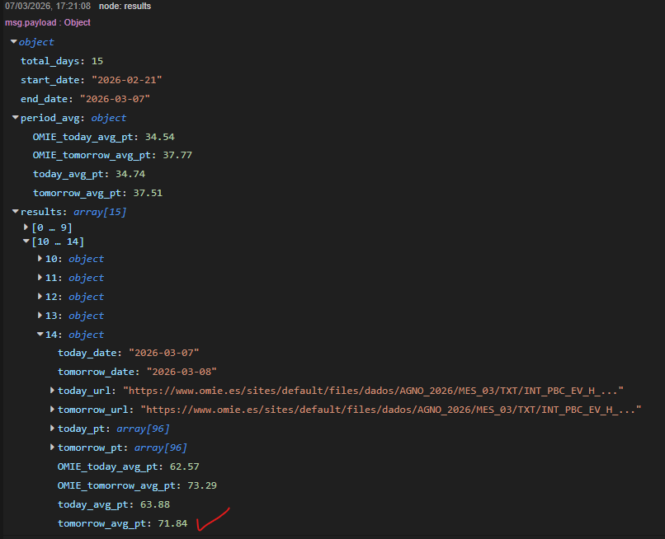
Task: Expand array item 11
Action: click(x=40, y=278)
